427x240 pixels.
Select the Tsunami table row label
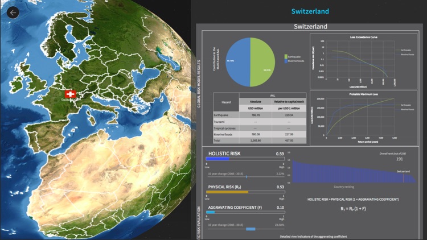click(x=219, y=122)
